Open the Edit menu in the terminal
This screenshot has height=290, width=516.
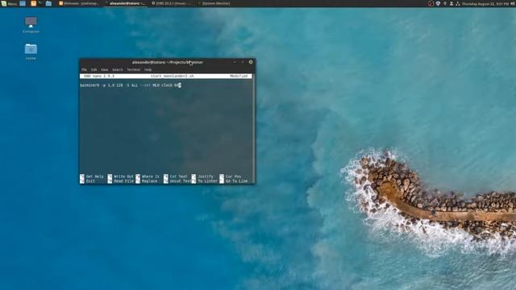tap(94, 70)
